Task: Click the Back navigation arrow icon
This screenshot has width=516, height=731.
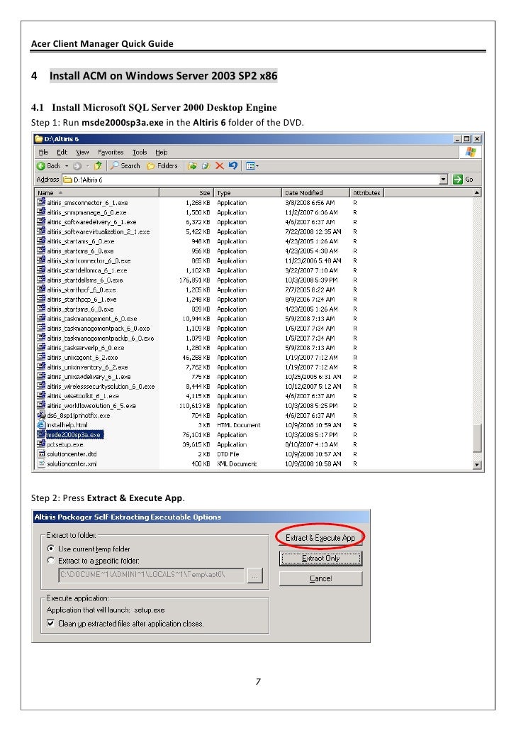Action: click(41, 166)
